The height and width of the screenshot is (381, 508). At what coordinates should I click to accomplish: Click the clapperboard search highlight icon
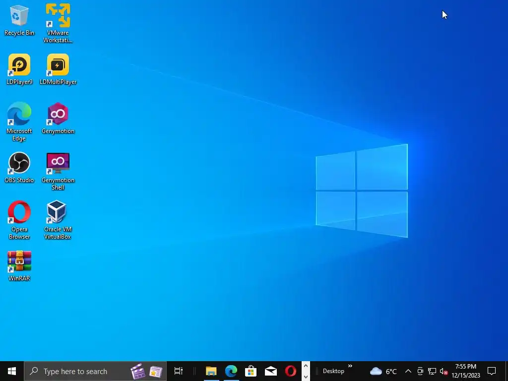[x=138, y=371]
